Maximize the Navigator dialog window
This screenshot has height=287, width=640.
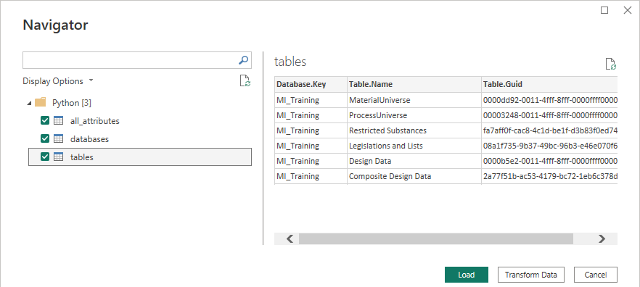tap(604, 11)
